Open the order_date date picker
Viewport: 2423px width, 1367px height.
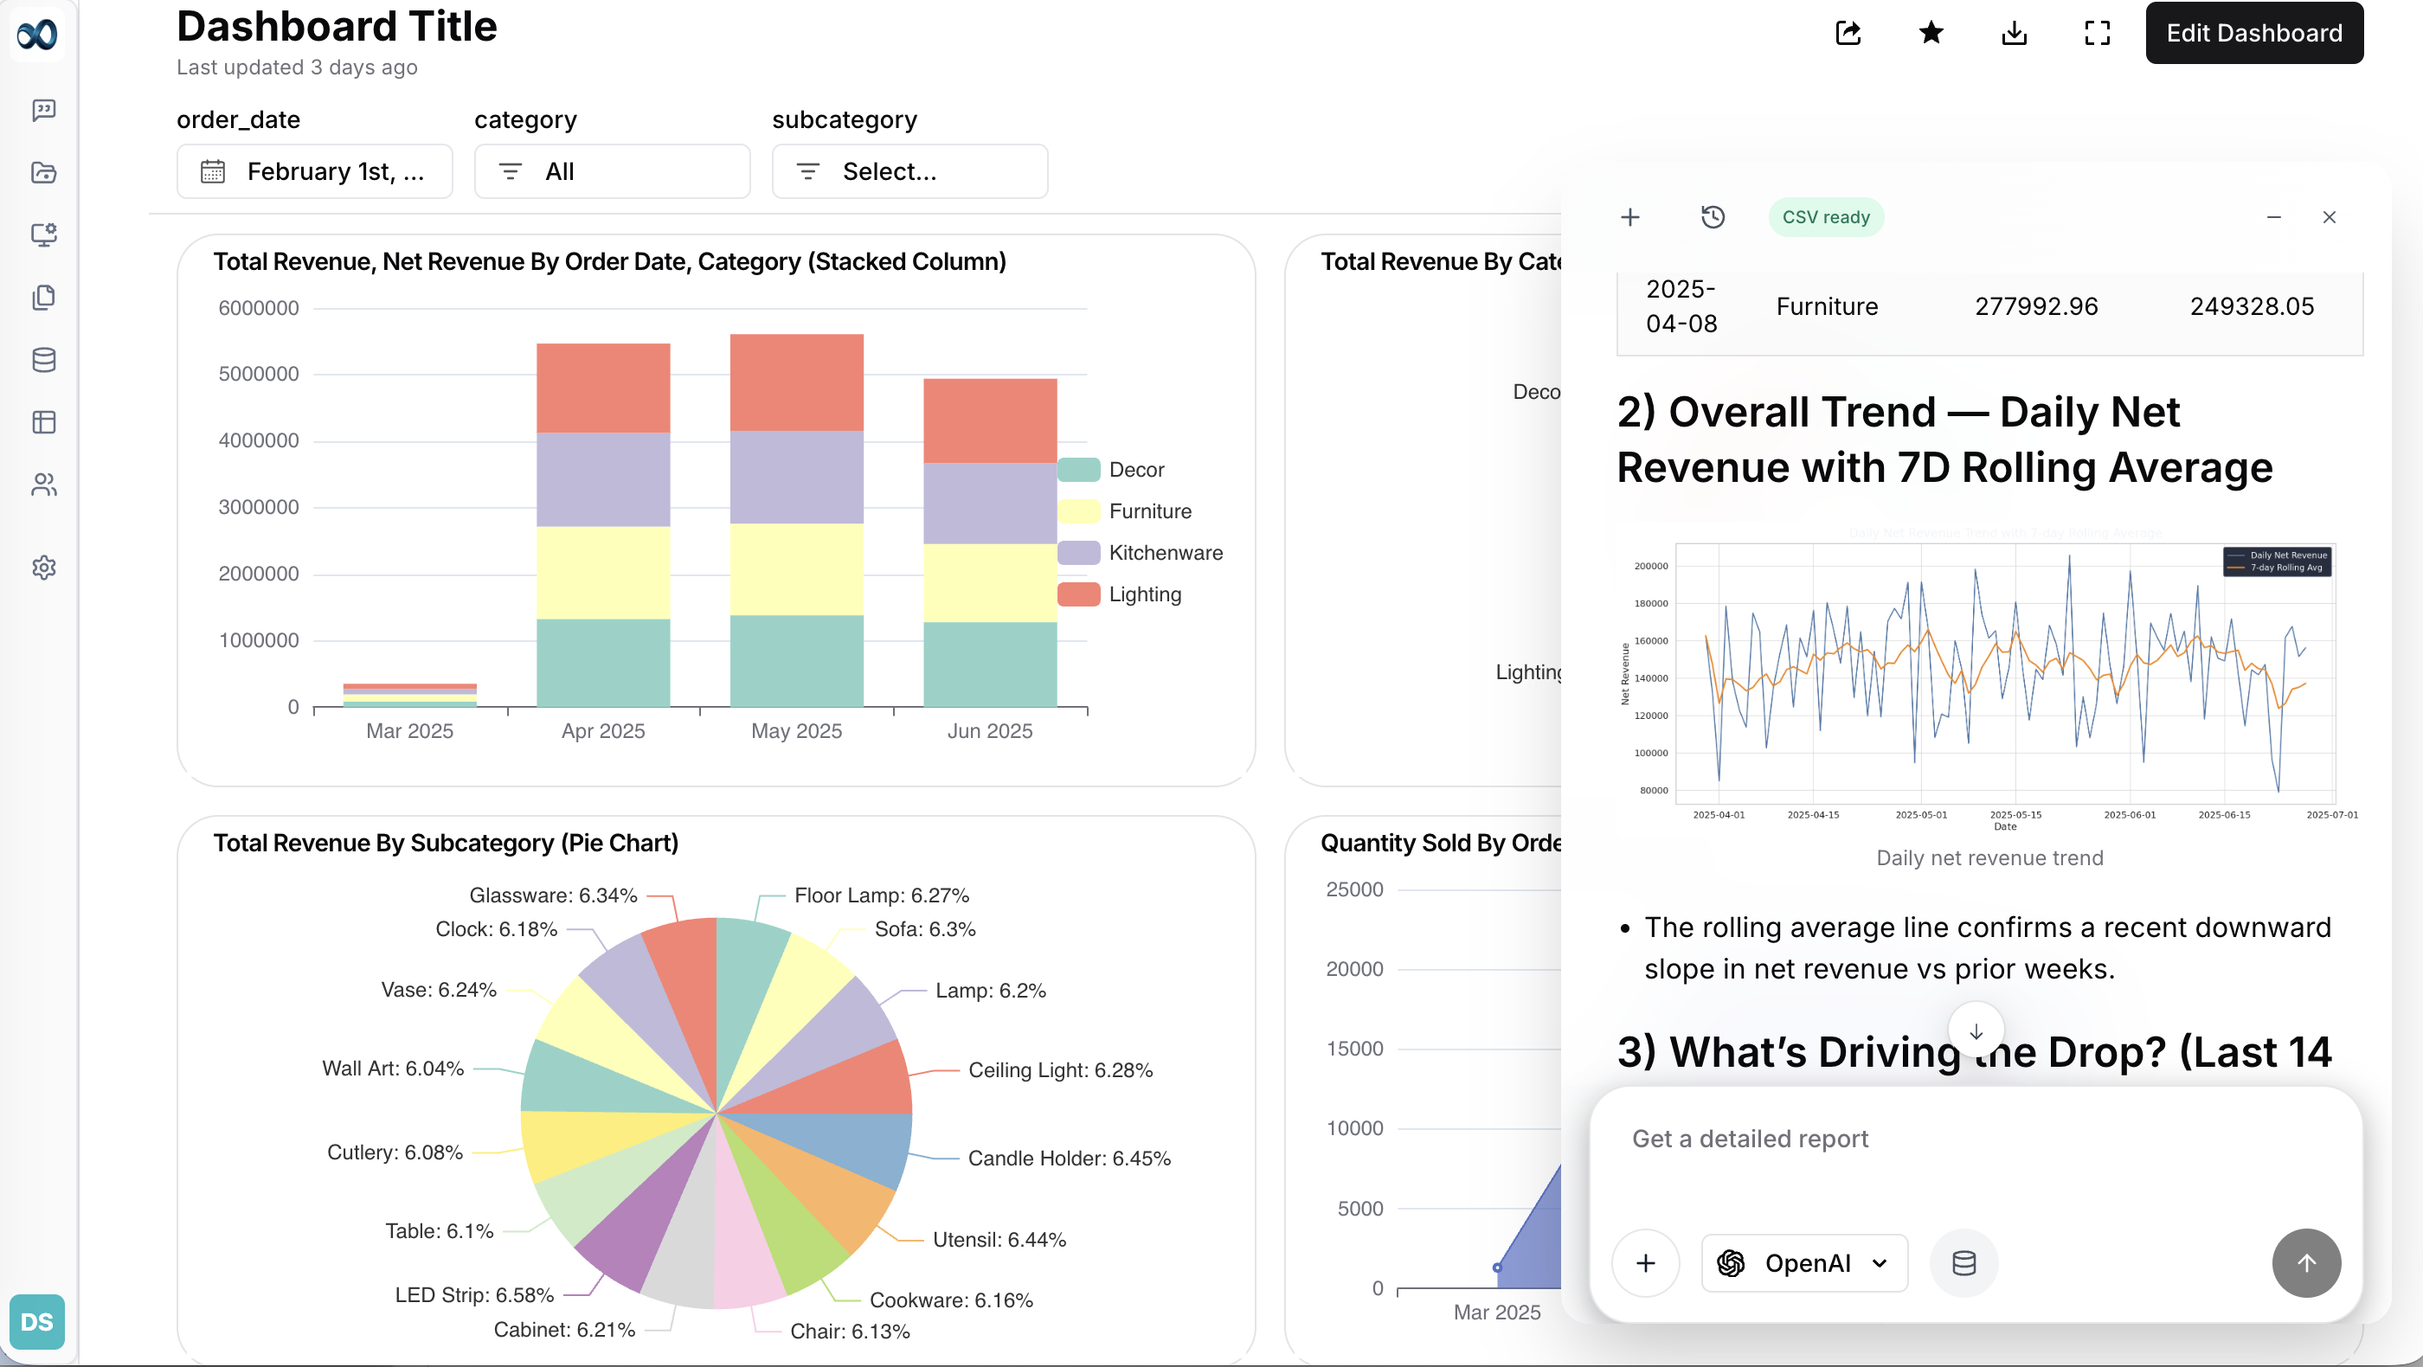tap(314, 171)
